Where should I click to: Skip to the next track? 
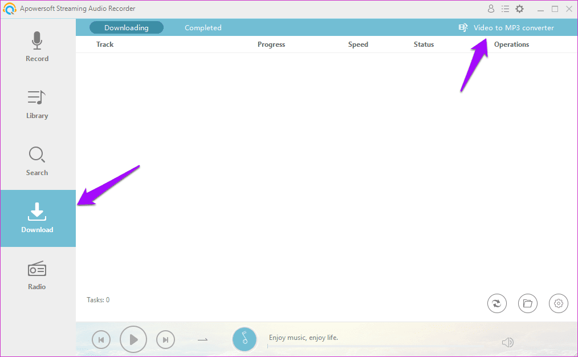165,340
